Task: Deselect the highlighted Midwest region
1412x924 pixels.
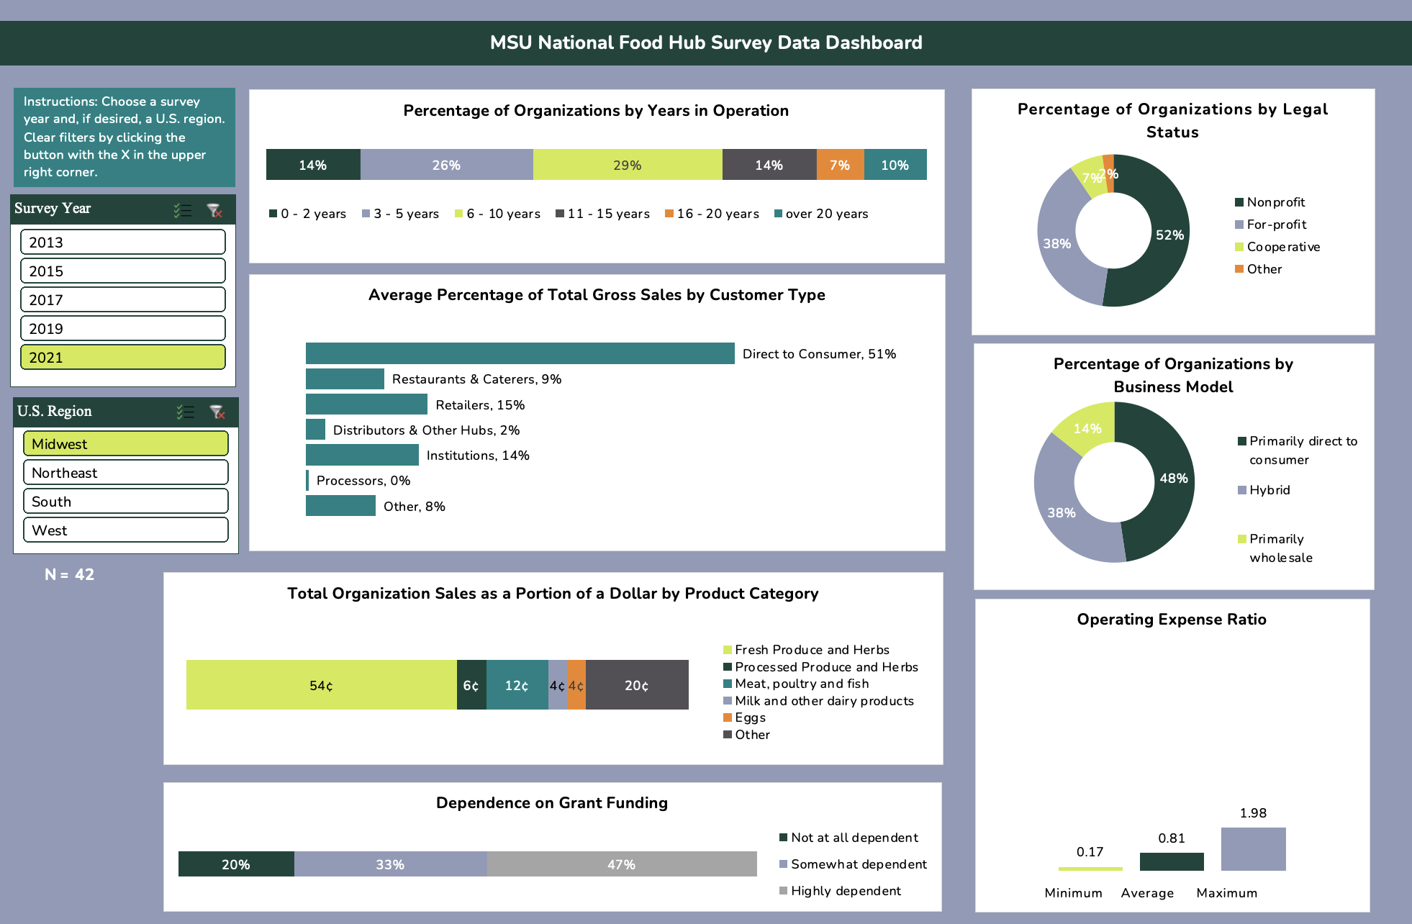Action: [125, 443]
